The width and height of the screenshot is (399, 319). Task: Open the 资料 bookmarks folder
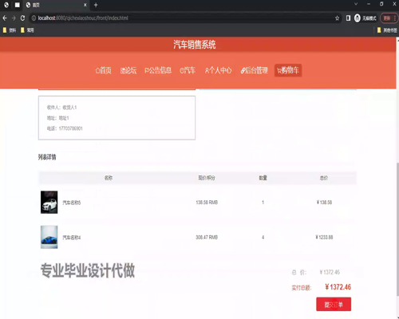(x=10, y=30)
